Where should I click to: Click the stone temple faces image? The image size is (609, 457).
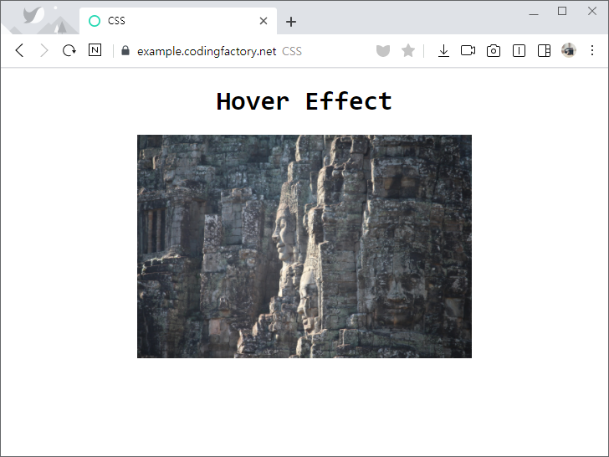[304, 246]
